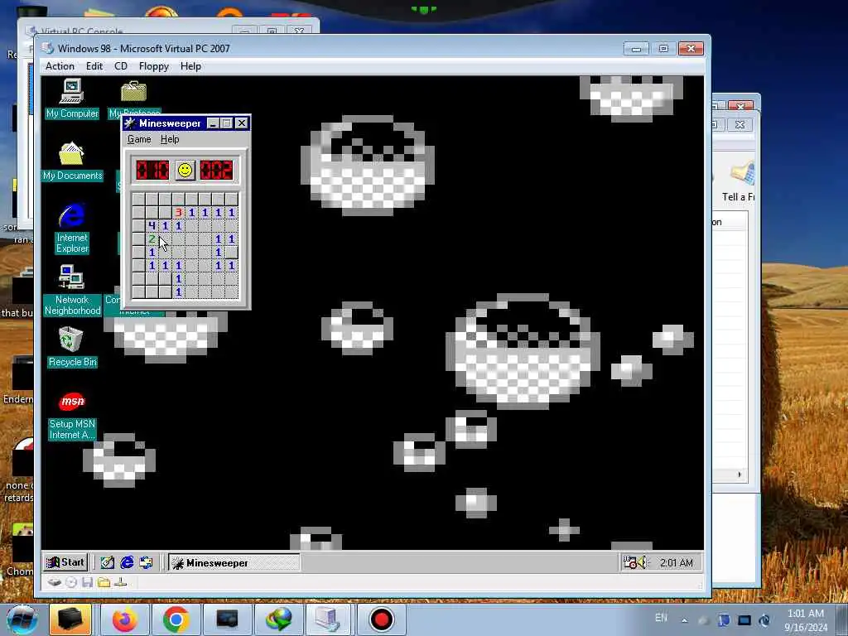Click the 2:01 AM clock in Windows 98 tray
Image resolution: width=848 pixels, height=636 pixels.
click(676, 563)
